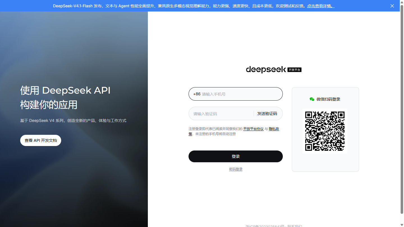Click the 联系我们 footer link
The image size is (404, 227).
point(295,226)
